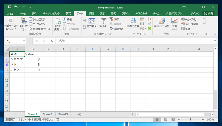The height and width of the screenshot is (126, 222).
Task: Click the 小計 subtotal button
Action: pyautogui.click(x=186, y=29)
